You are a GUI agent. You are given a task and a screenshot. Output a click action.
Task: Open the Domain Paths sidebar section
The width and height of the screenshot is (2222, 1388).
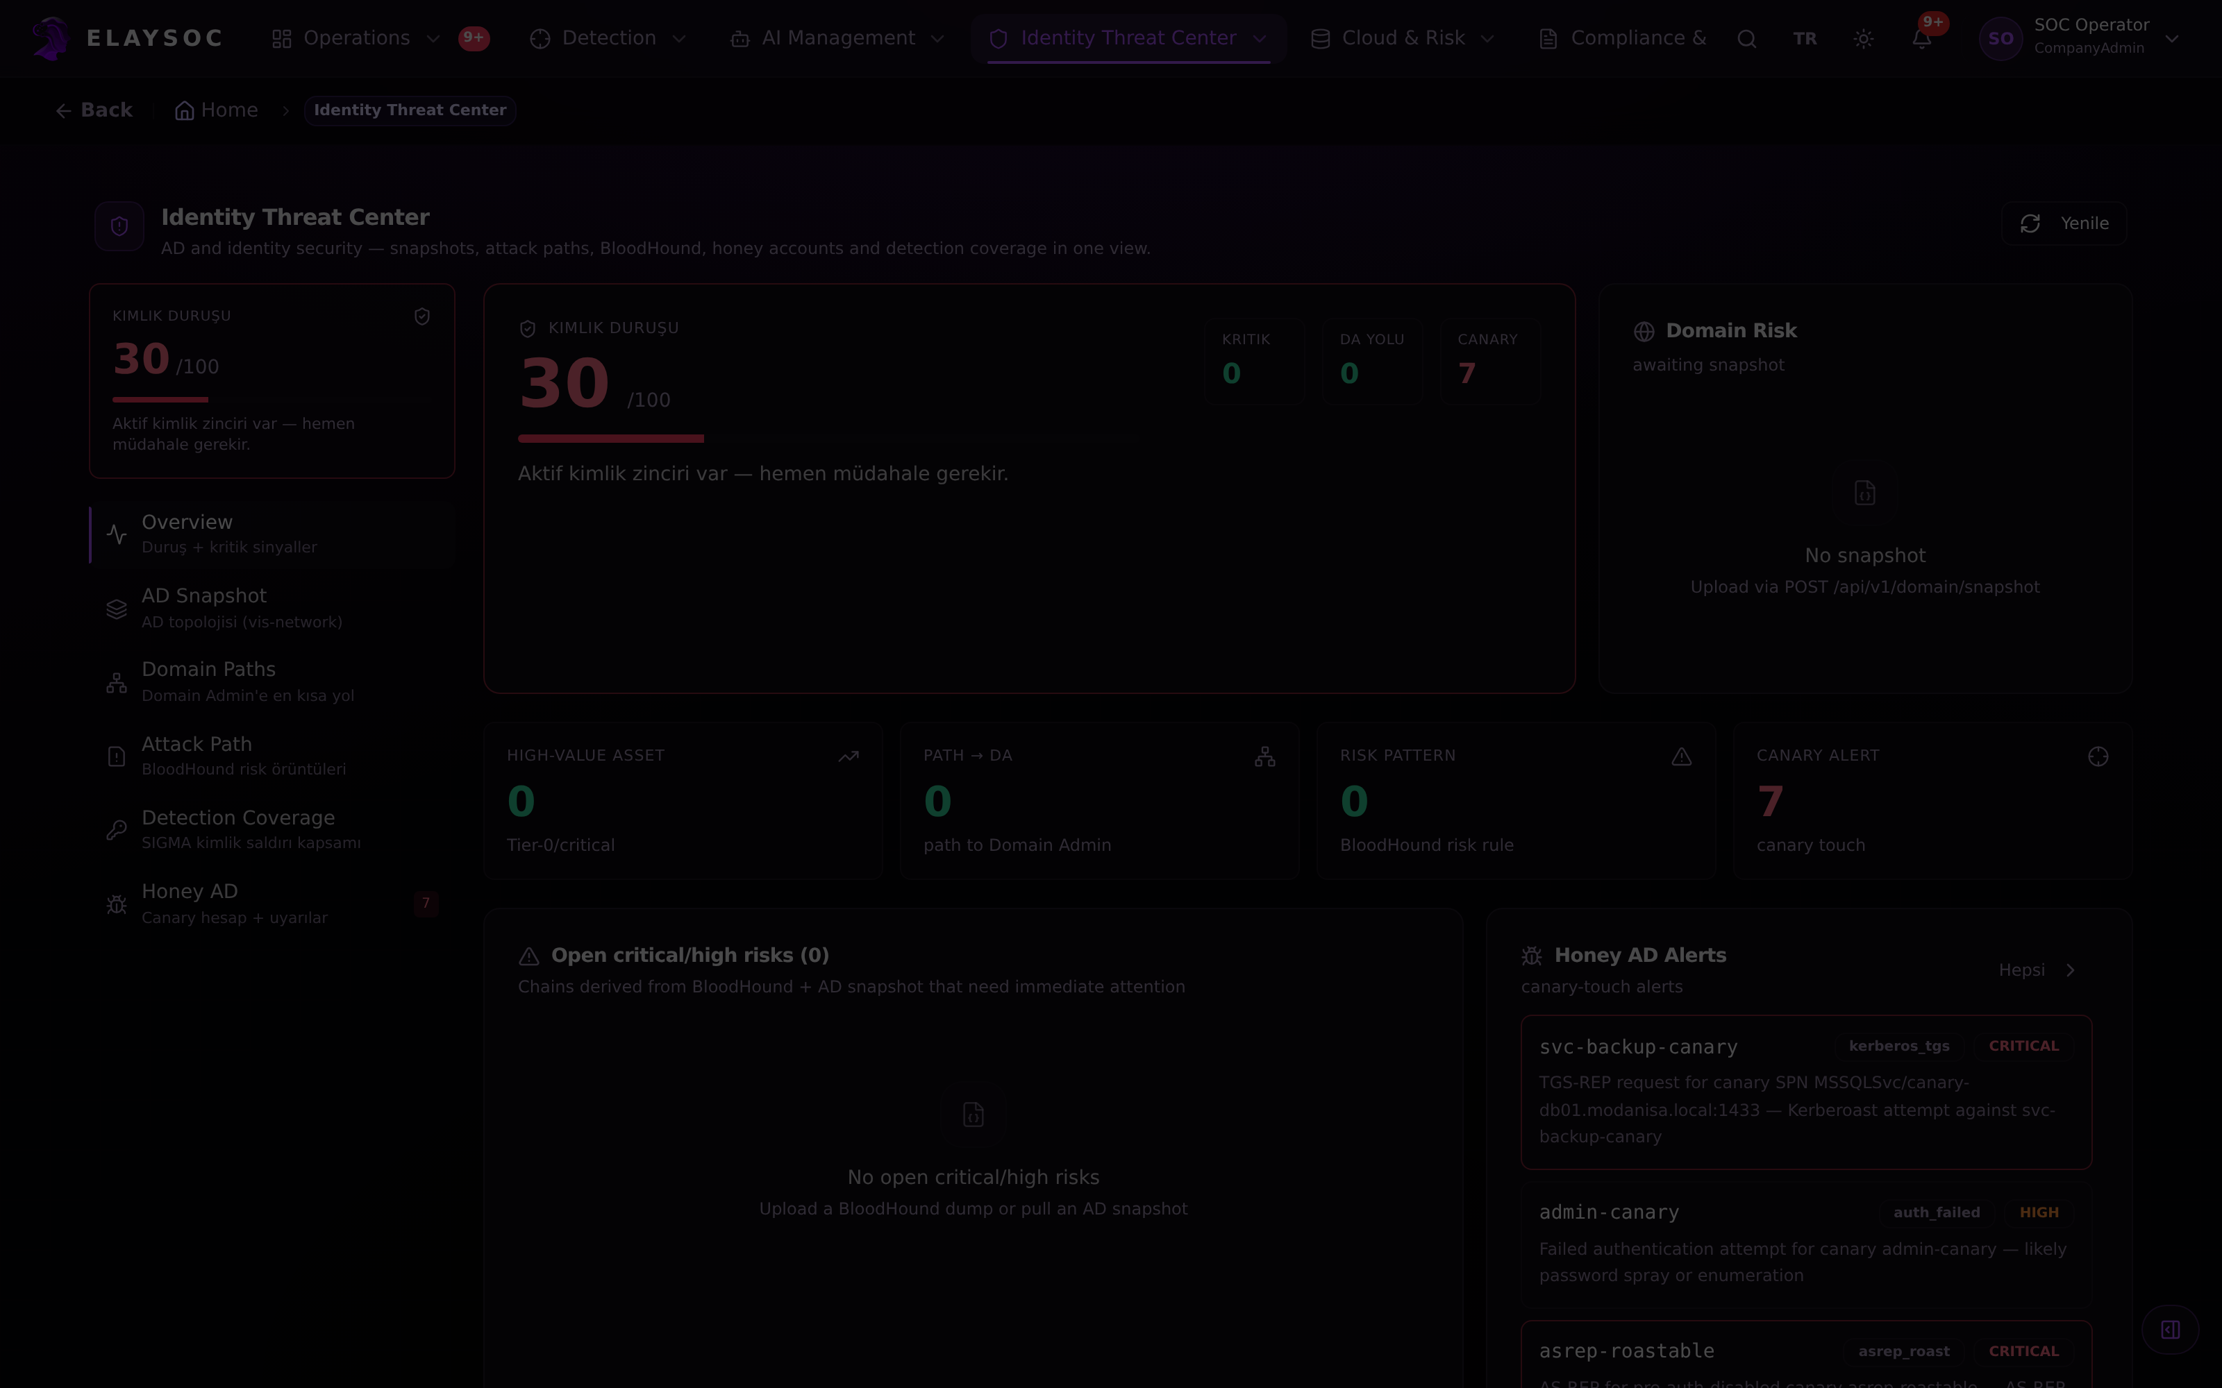tap(273, 681)
